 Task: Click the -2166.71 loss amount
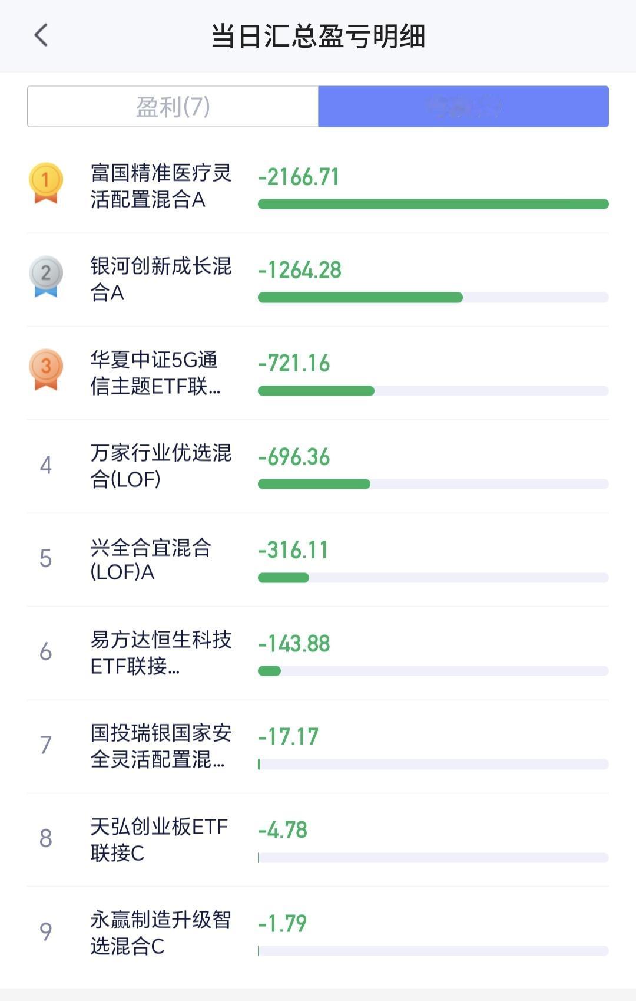click(299, 177)
